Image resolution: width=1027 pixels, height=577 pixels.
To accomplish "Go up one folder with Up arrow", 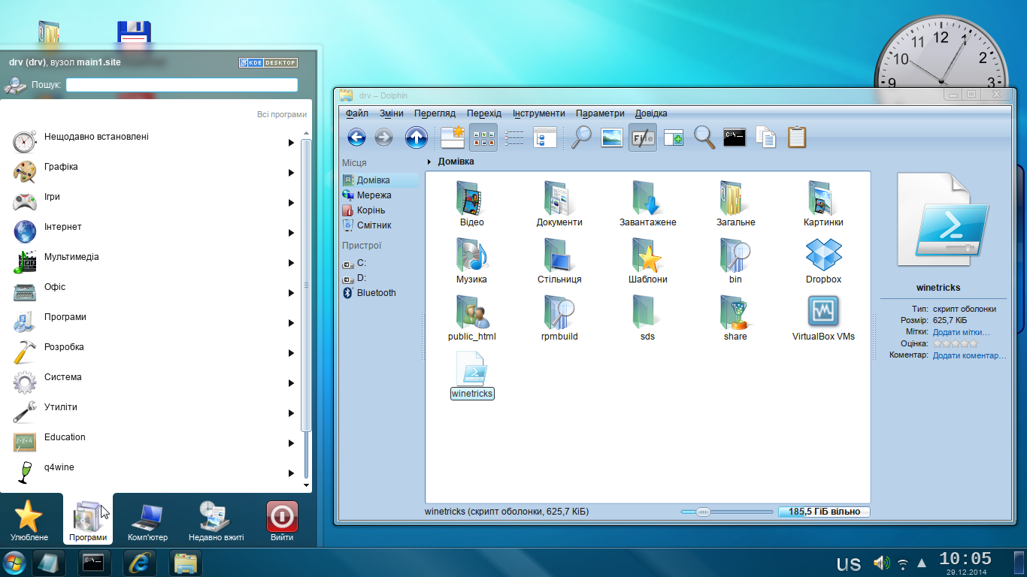I will [x=416, y=137].
